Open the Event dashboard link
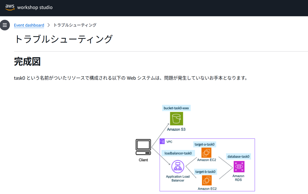308x194 pixels. (x=29, y=25)
